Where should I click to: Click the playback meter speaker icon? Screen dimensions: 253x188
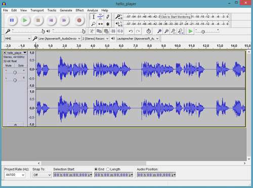tap(117, 24)
